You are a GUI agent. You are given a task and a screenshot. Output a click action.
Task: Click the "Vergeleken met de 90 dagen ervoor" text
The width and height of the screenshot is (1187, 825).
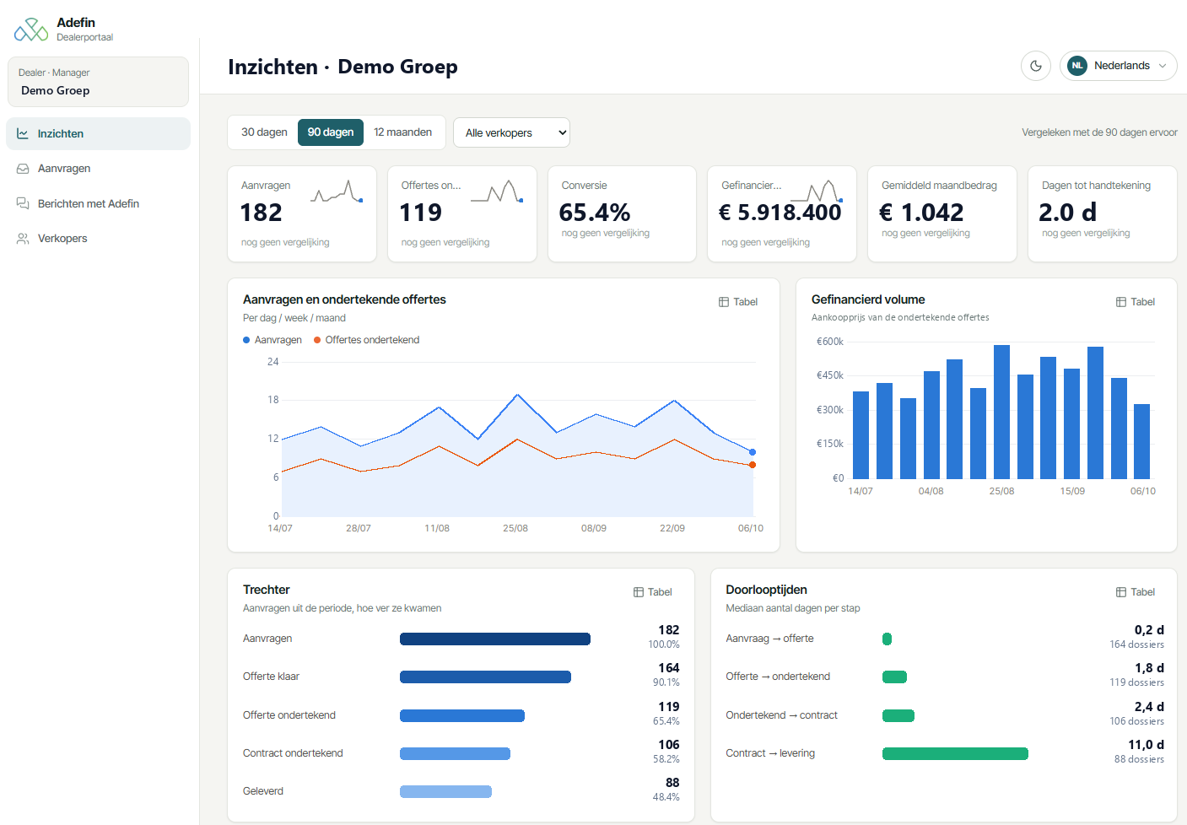coord(1099,132)
